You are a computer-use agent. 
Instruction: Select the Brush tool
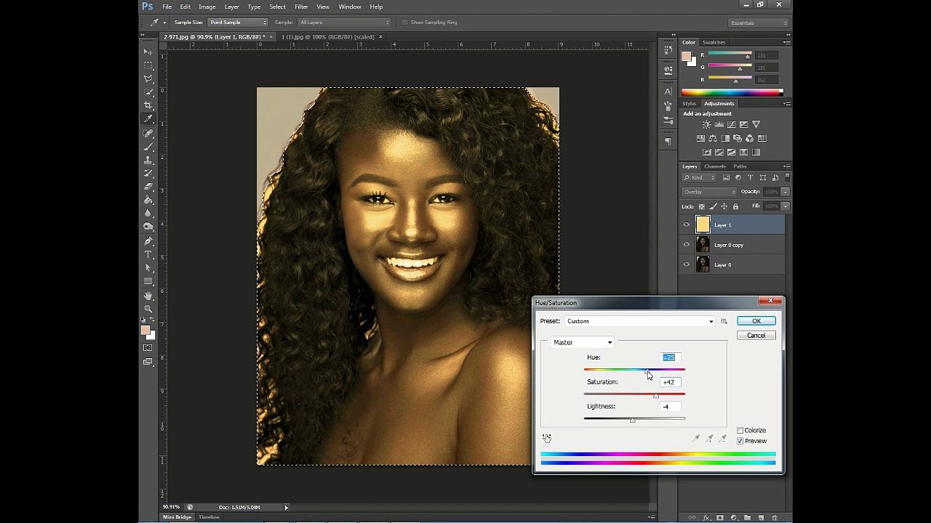pyautogui.click(x=148, y=146)
